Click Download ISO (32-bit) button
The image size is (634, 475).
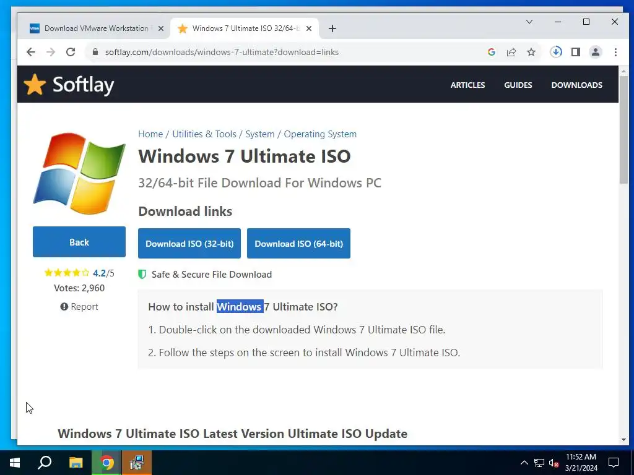coord(189,244)
